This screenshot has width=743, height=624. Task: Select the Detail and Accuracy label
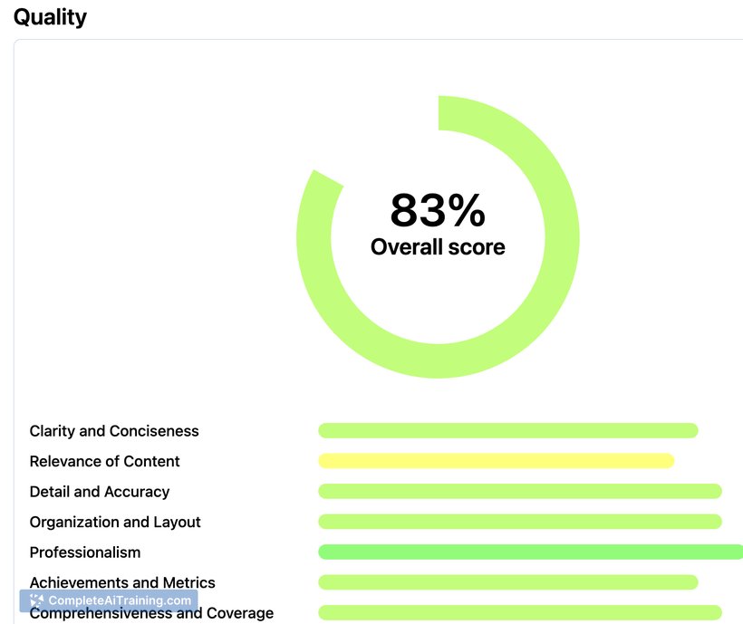coord(100,492)
